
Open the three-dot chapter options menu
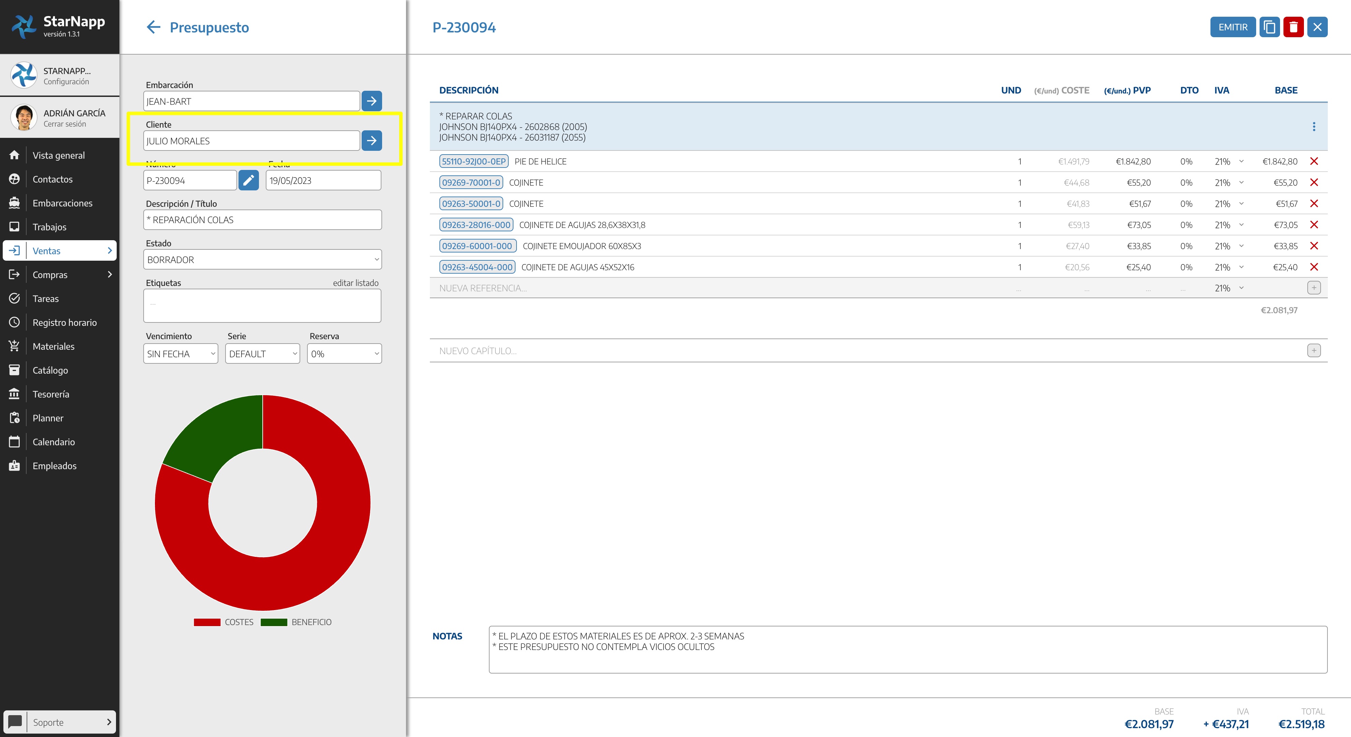1314,127
